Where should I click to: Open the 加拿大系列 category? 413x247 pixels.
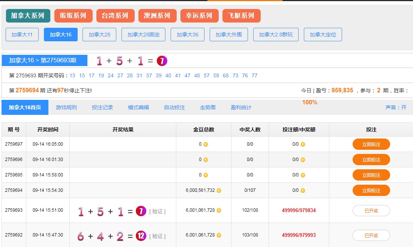(x=28, y=16)
